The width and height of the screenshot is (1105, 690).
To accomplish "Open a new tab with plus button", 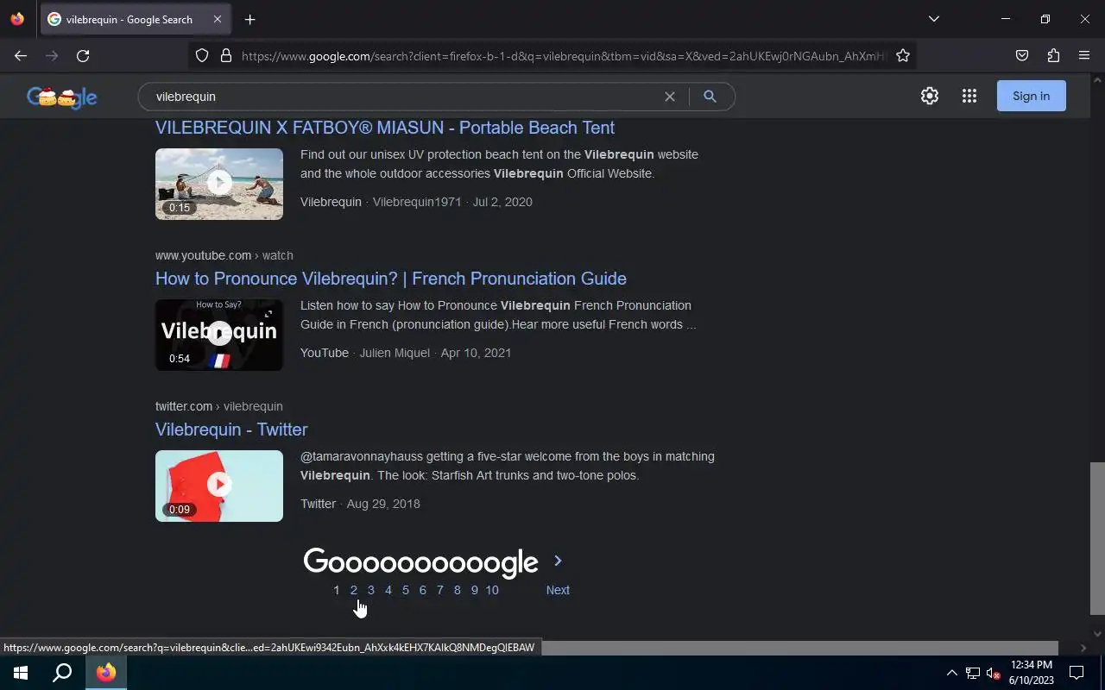I will 250,20.
